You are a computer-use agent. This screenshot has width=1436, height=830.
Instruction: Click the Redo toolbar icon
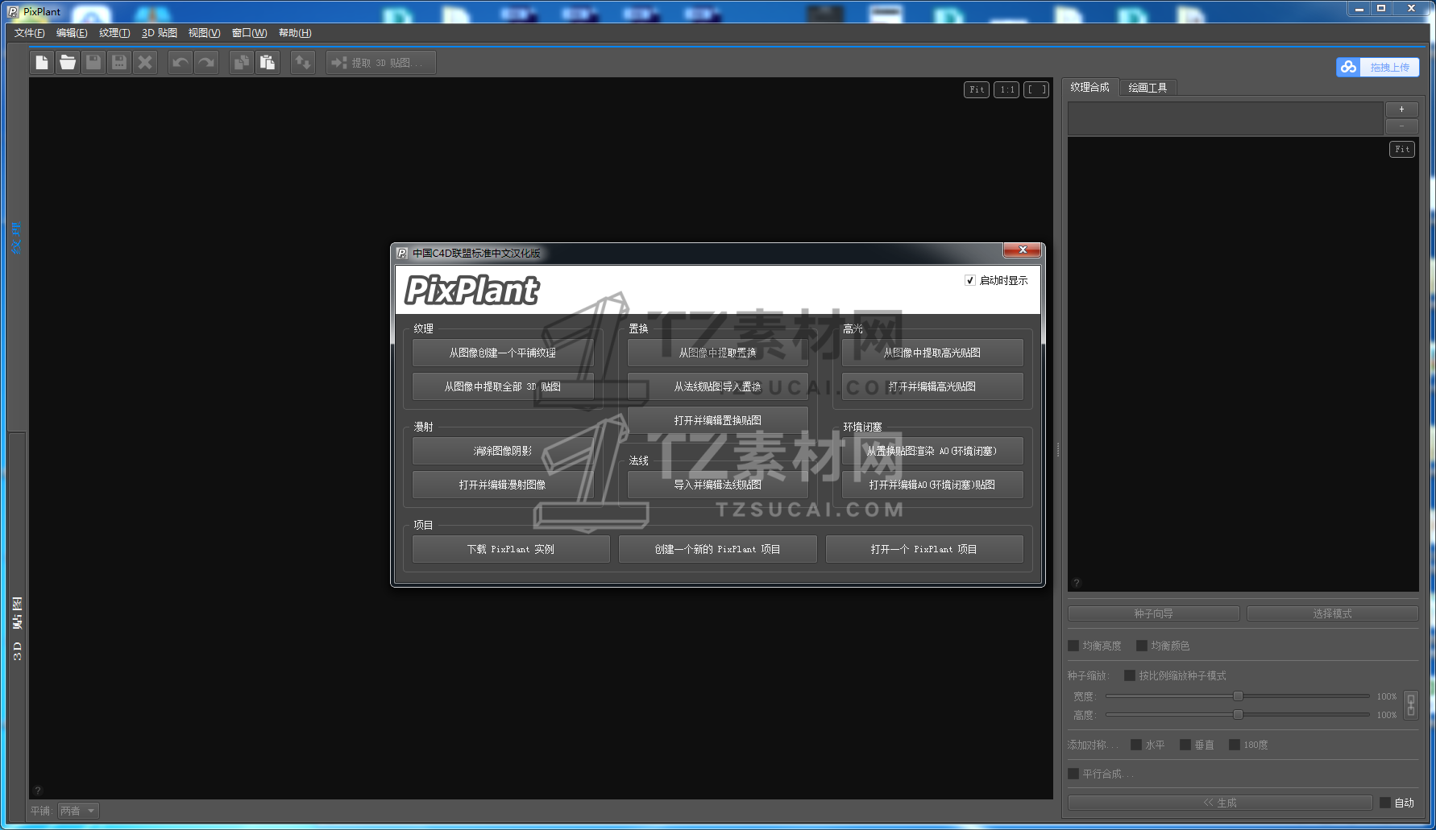tap(206, 62)
